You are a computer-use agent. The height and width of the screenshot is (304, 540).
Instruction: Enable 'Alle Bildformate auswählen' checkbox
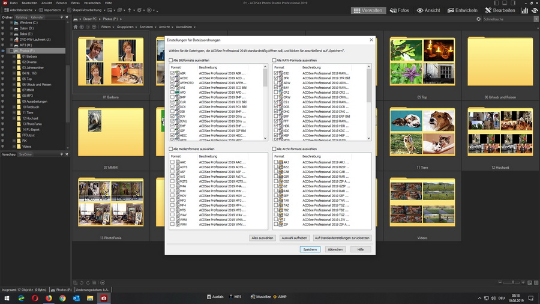[x=172, y=61]
